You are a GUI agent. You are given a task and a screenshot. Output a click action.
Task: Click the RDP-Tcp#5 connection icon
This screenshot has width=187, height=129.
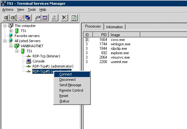(x=29, y=71)
